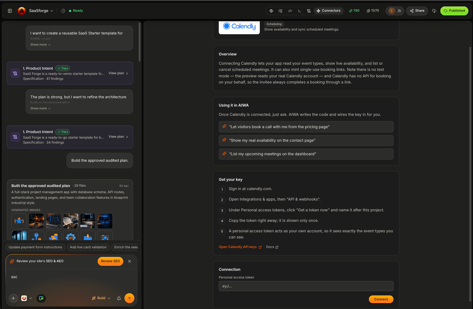Open Calendly API keys link
This screenshot has width=473, height=309.
tap(240, 247)
